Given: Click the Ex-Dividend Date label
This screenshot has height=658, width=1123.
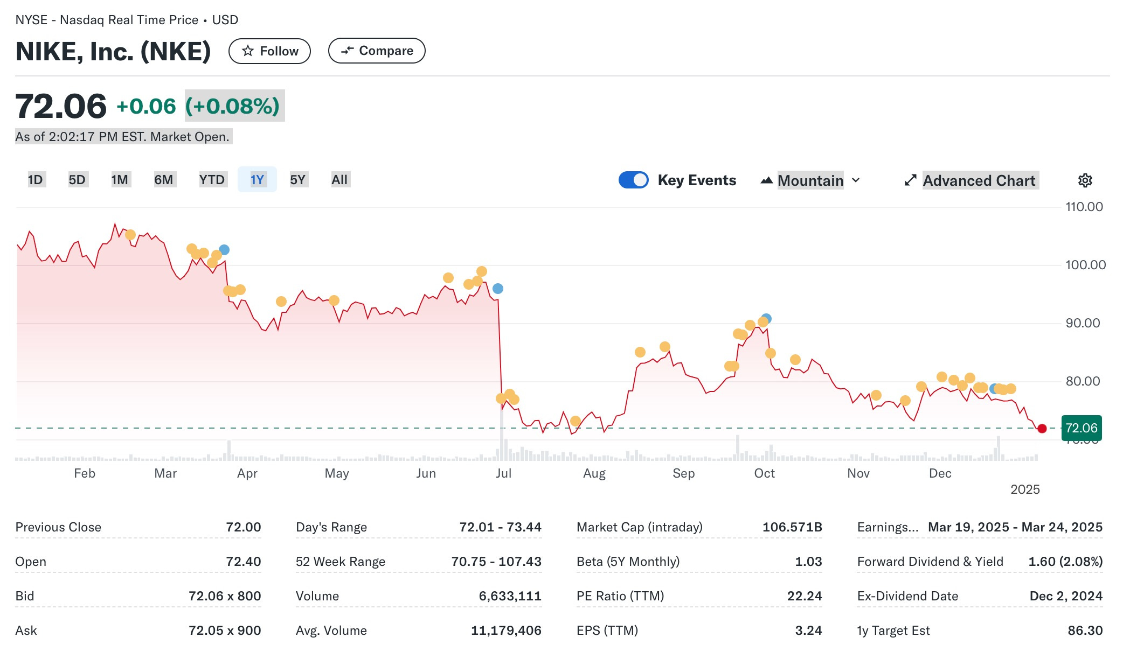Looking at the screenshot, I should click(x=907, y=596).
